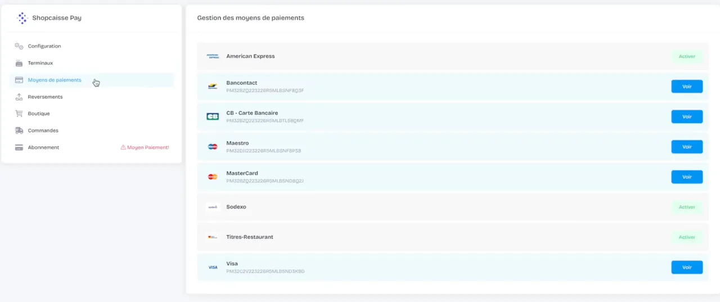The width and height of the screenshot is (720, 302).
Task: Click the Reversements upload icon
Action: [x=19, y=97]
